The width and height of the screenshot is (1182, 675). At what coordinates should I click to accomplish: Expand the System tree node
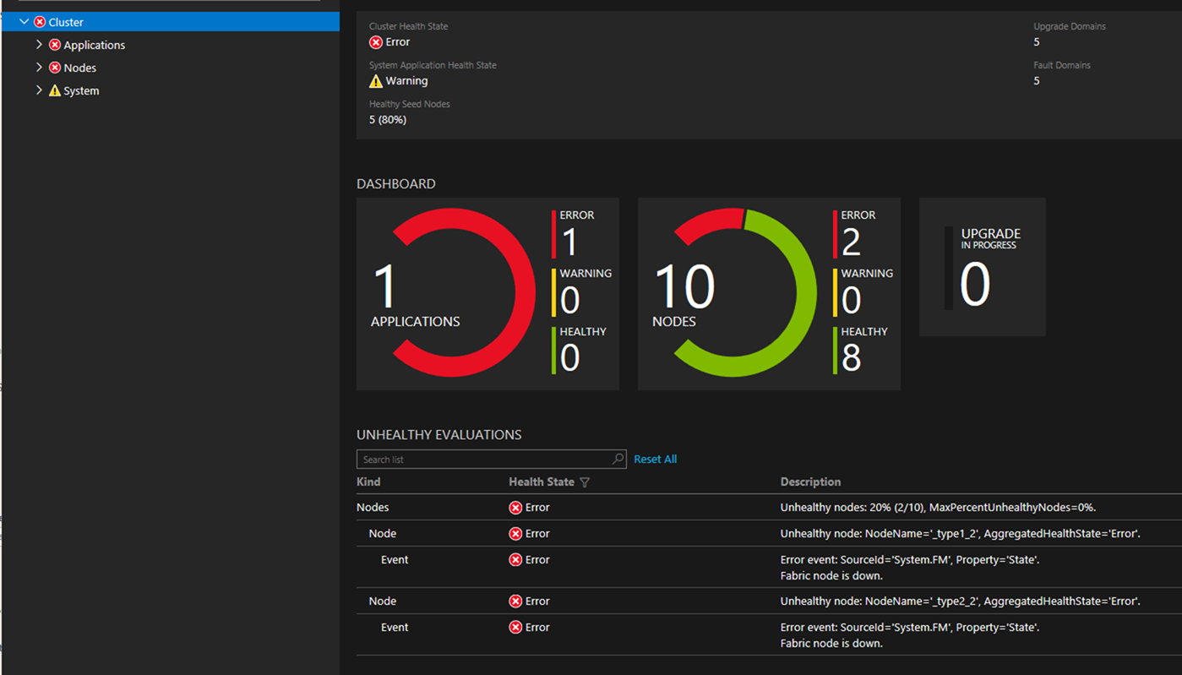[39, 90]
